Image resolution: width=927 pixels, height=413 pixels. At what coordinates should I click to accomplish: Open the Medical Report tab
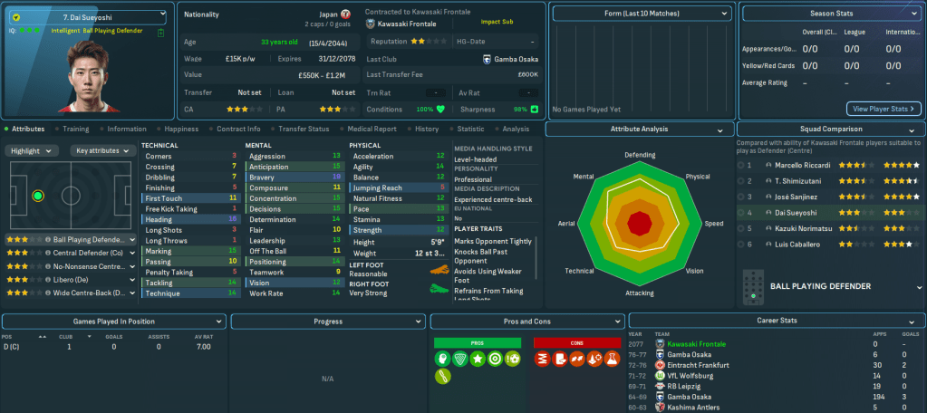(x=372, y=129)
